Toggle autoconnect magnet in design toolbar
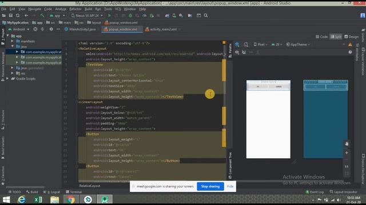The image size is (366, 205). 244,52
